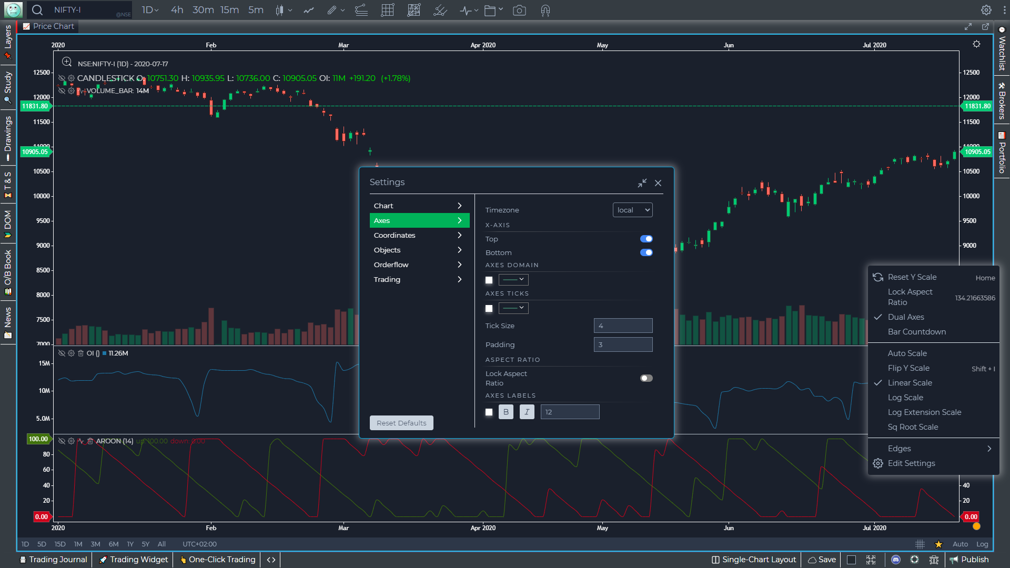1010x568 pixels.
Task: Click the bug report icon
Action: pyautogui.click(x=935, y=560)
